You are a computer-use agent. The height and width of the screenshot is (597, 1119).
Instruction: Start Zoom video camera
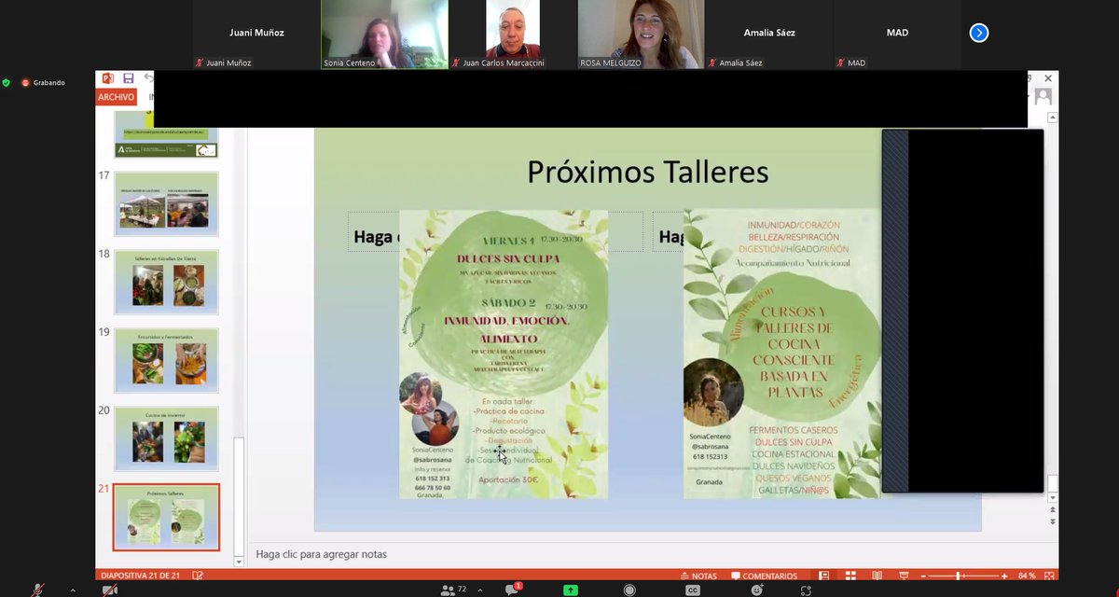(110, 590)
